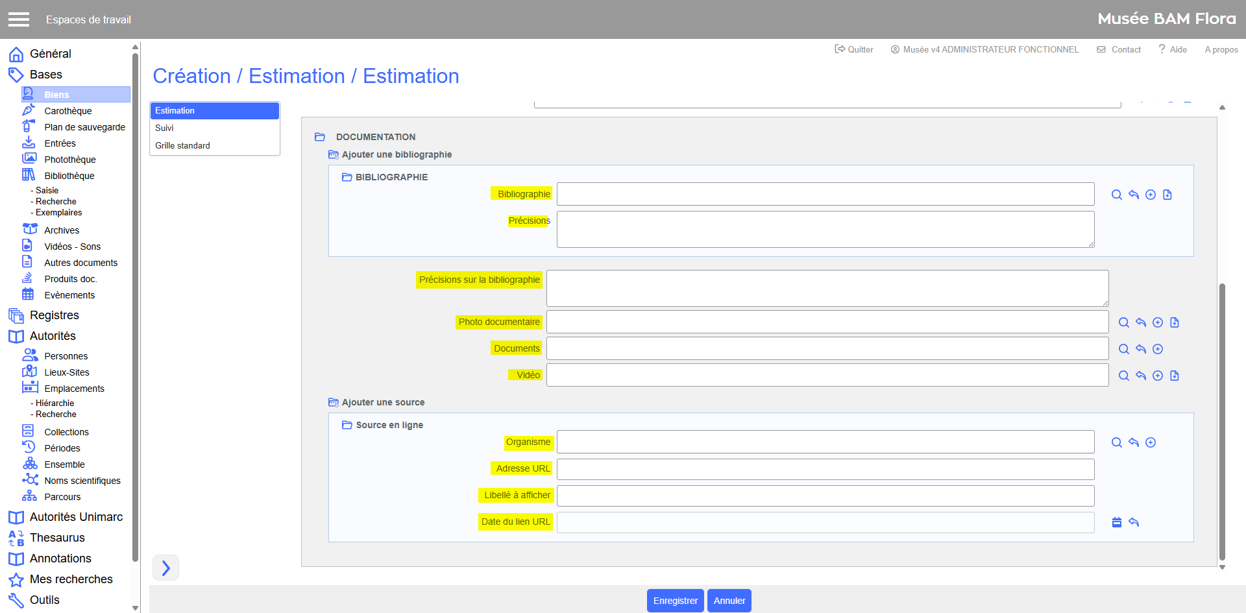Viewport: 1246px width, 613px height.
Task: Click the Annuler button
Action: click(729, 601)
